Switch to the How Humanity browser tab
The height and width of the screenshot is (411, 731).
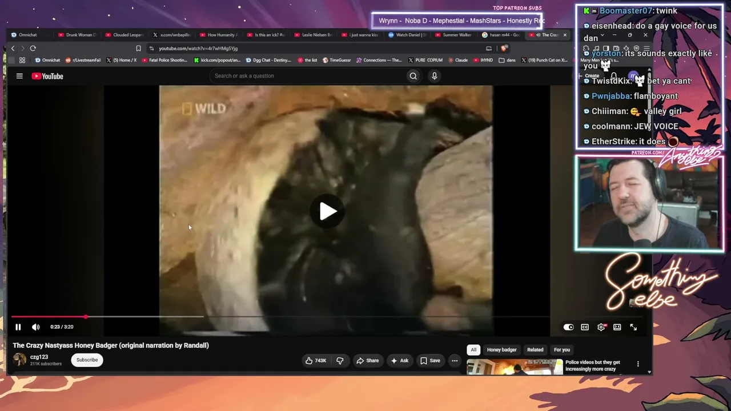click(219, 35)
